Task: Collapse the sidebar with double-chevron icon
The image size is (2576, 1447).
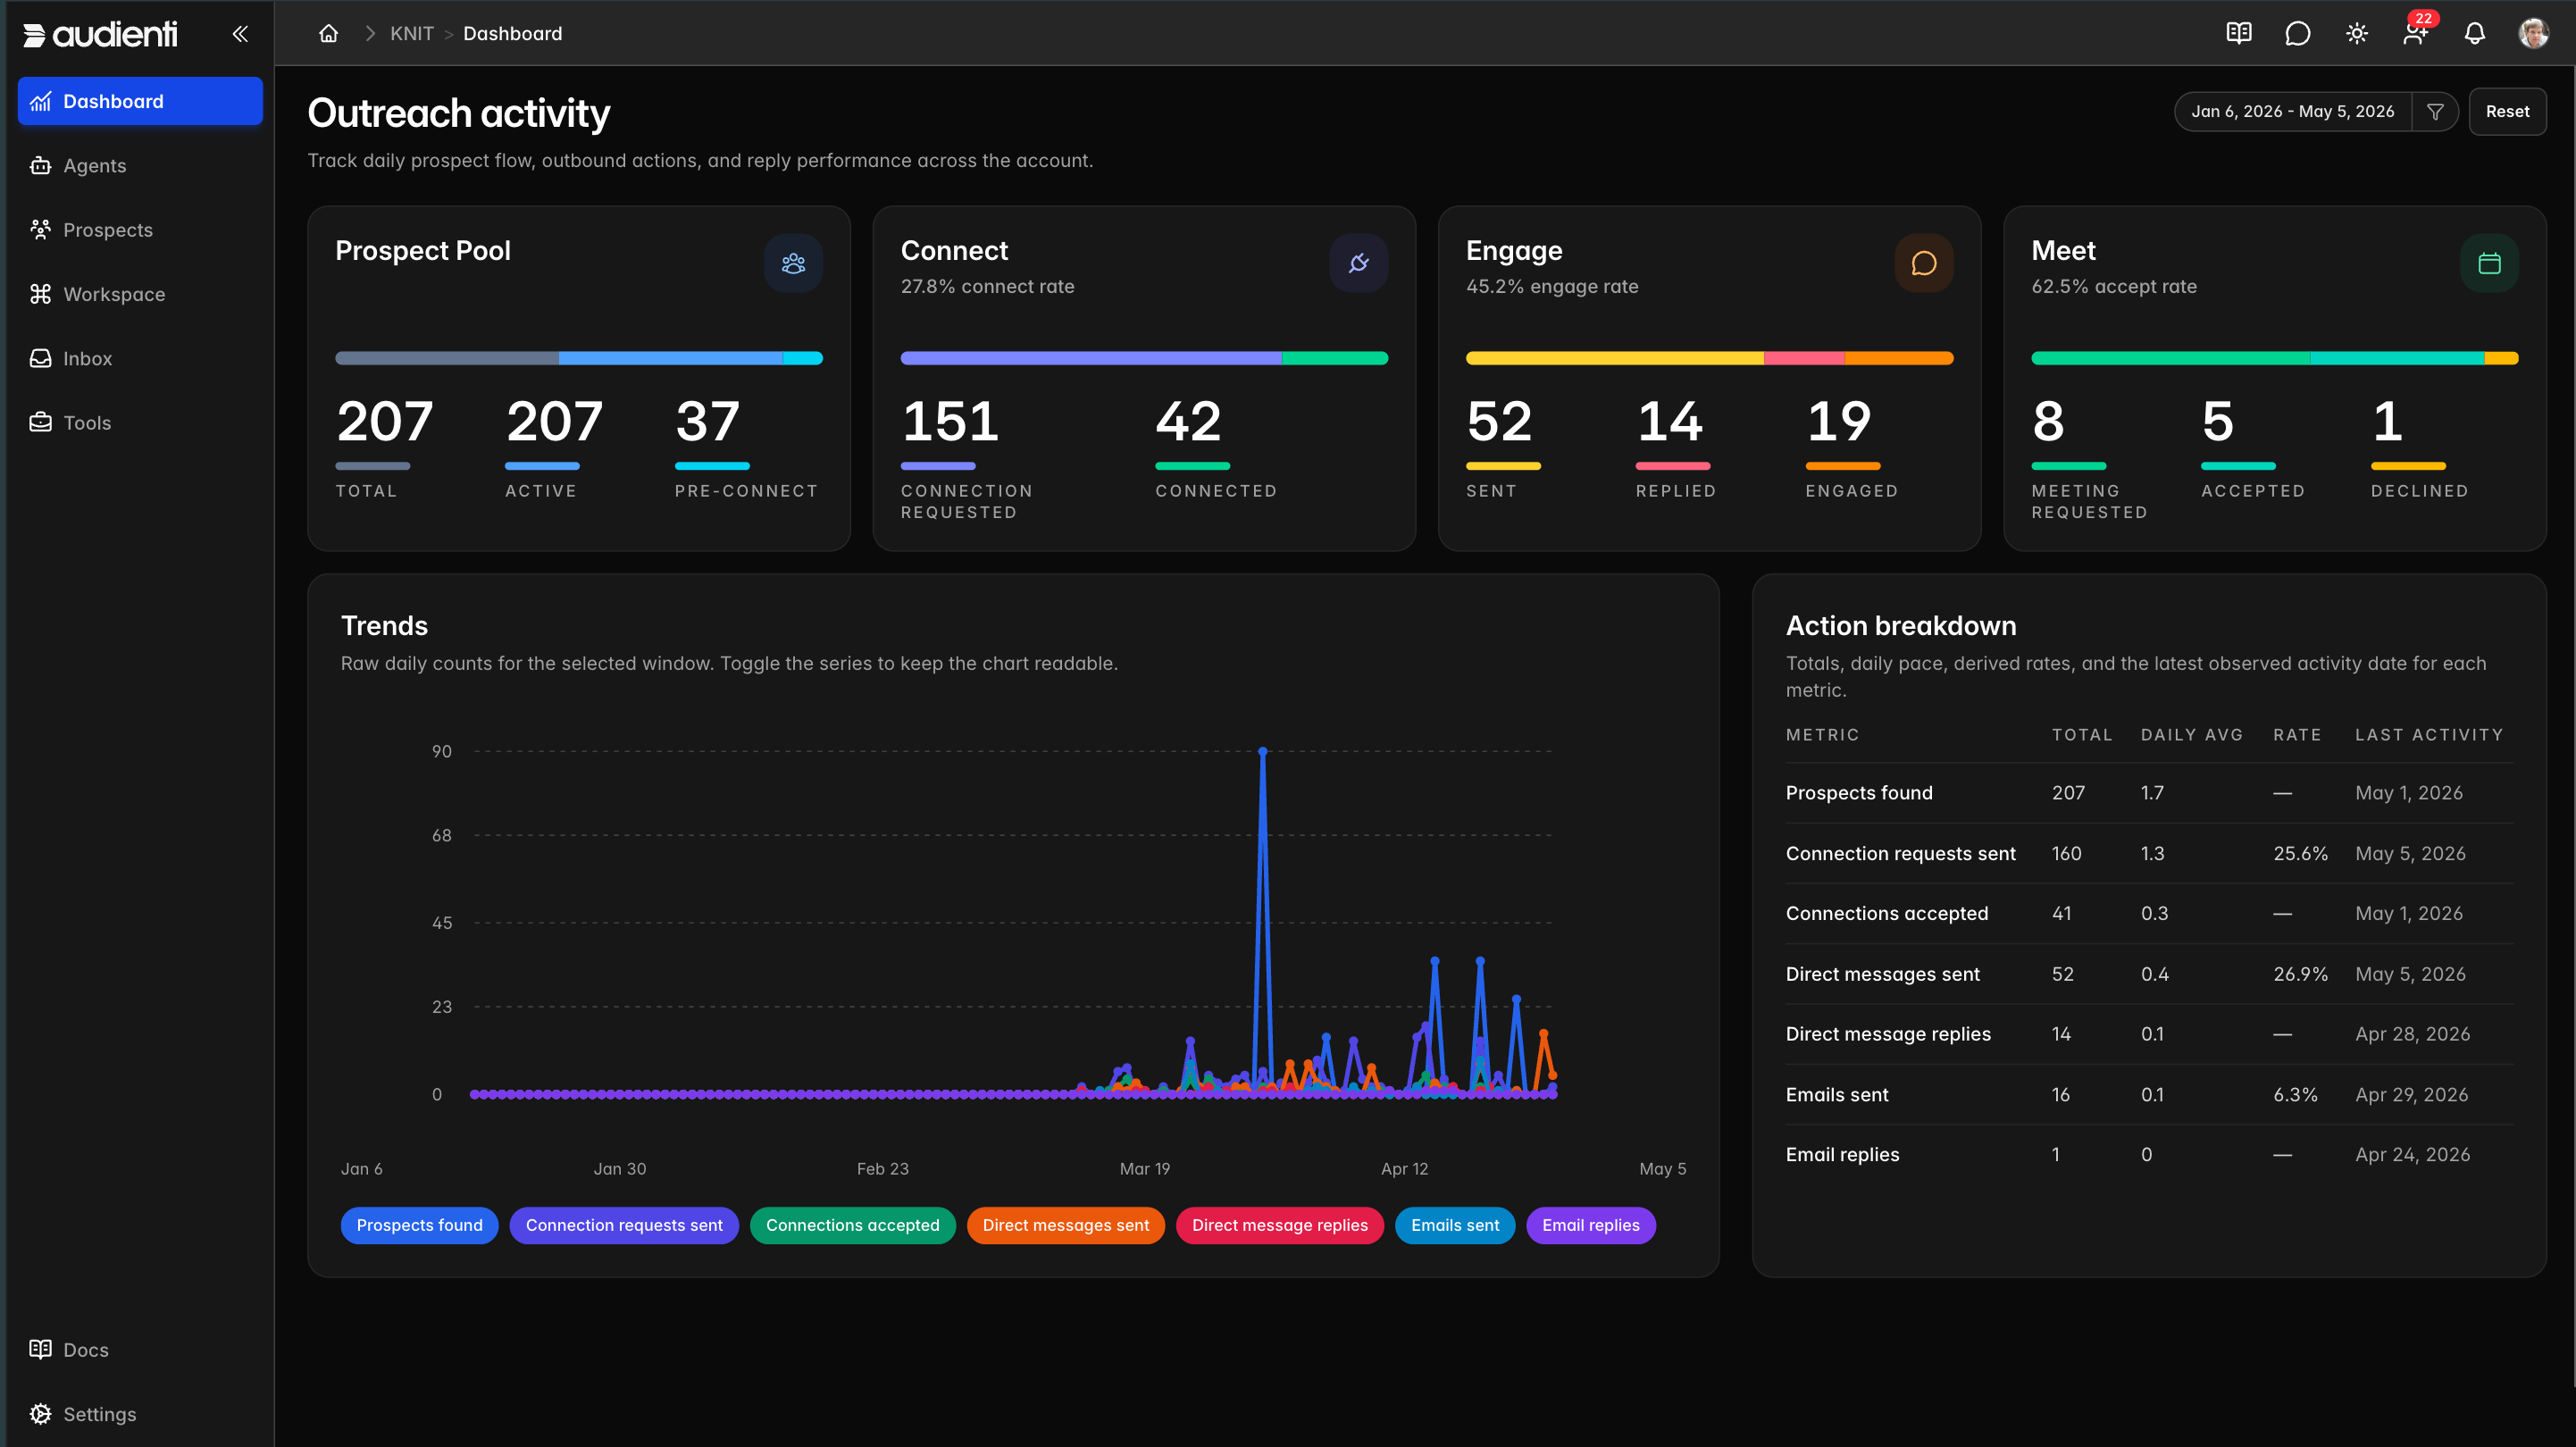Action: [x=240, y=34]
